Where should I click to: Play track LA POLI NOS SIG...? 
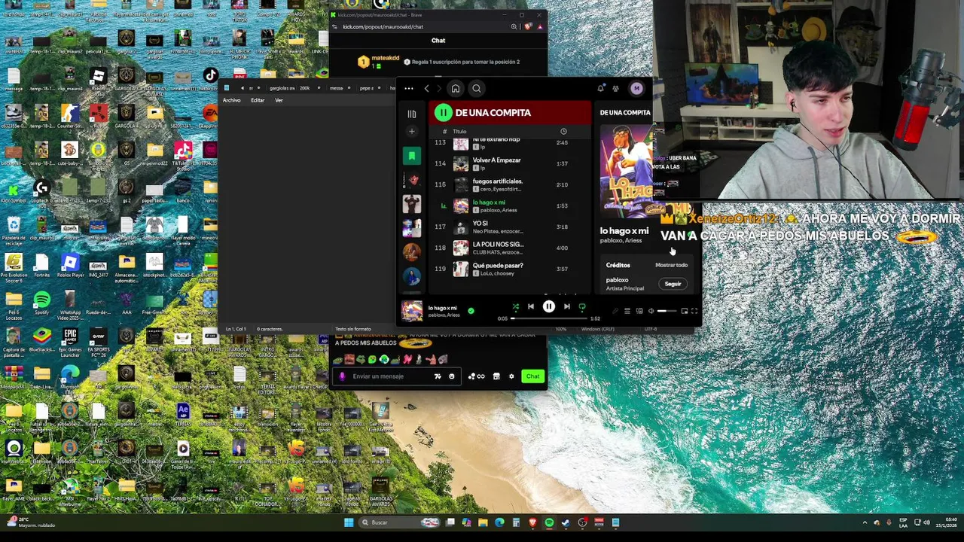pos(510,248)
